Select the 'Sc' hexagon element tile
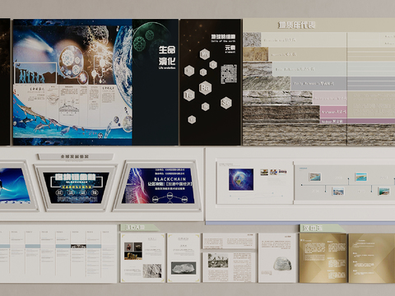The width and height of the screenshot is (395, 296). coord(226,103)
